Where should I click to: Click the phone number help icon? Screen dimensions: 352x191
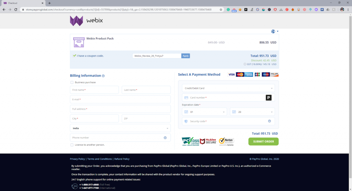[165, 138]
